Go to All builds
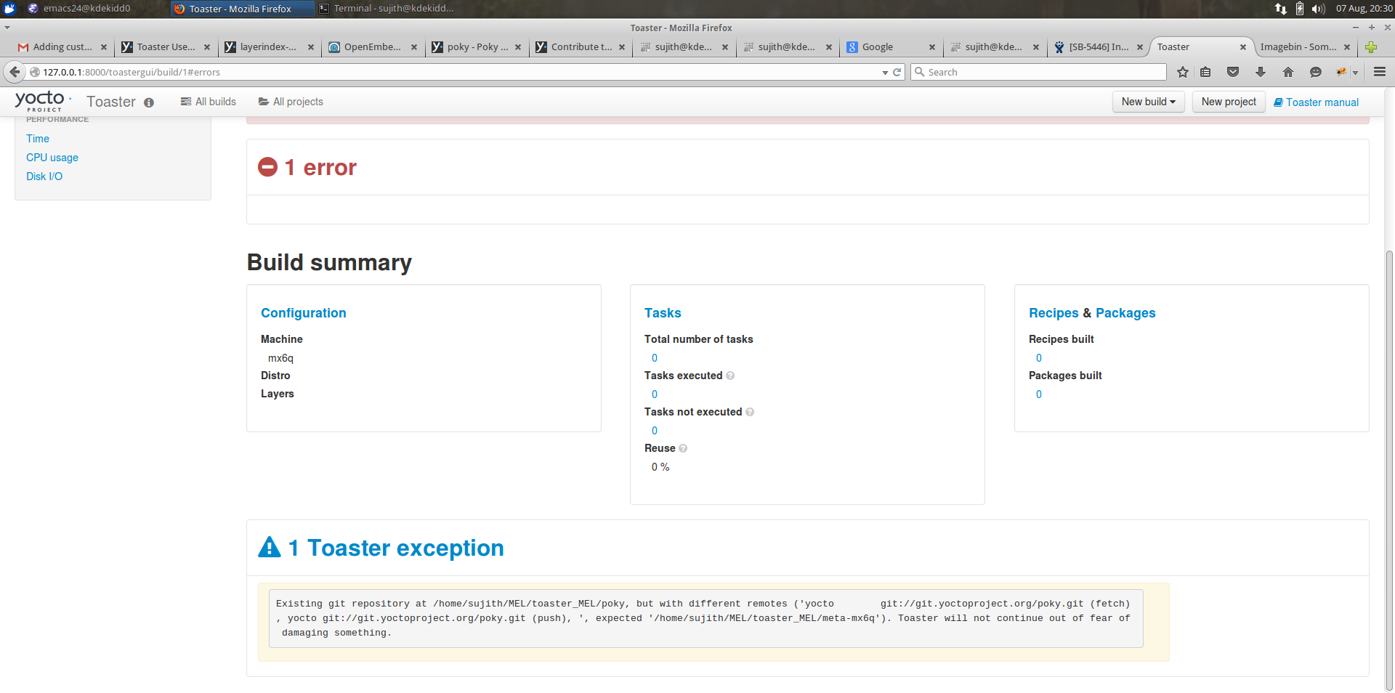The image size is (1395, 693). pyautogui.click(x=209, y=102)
